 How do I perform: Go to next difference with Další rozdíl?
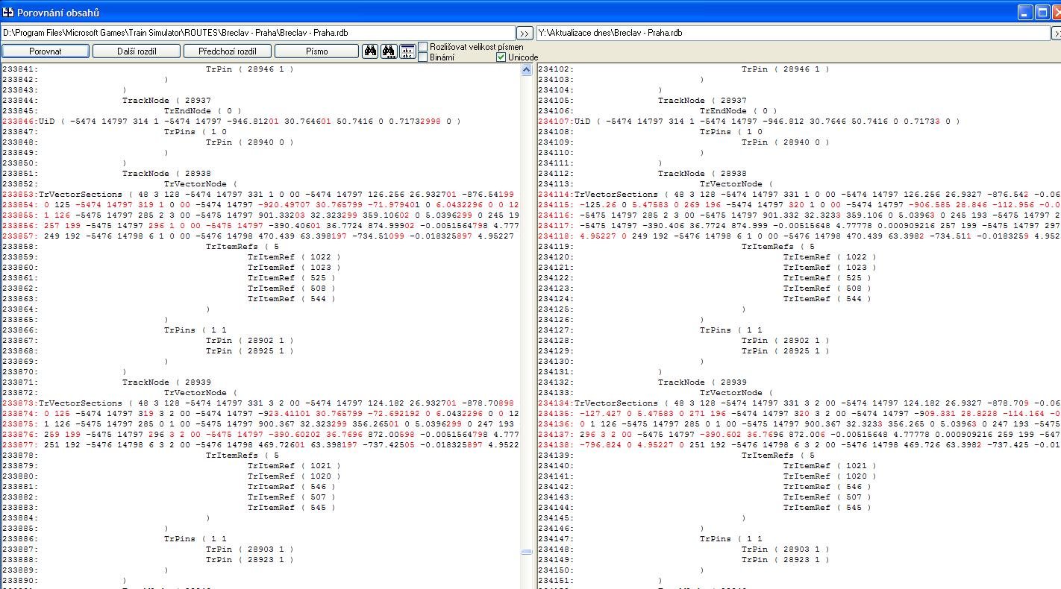(137, 51)
